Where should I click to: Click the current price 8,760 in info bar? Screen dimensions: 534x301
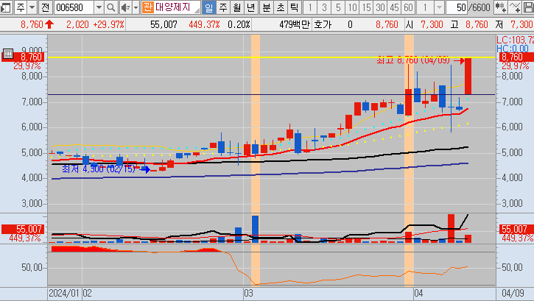coord(32,24)
